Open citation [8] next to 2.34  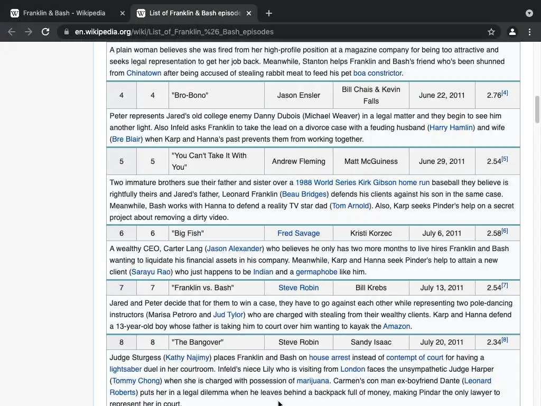click(505, 340)
